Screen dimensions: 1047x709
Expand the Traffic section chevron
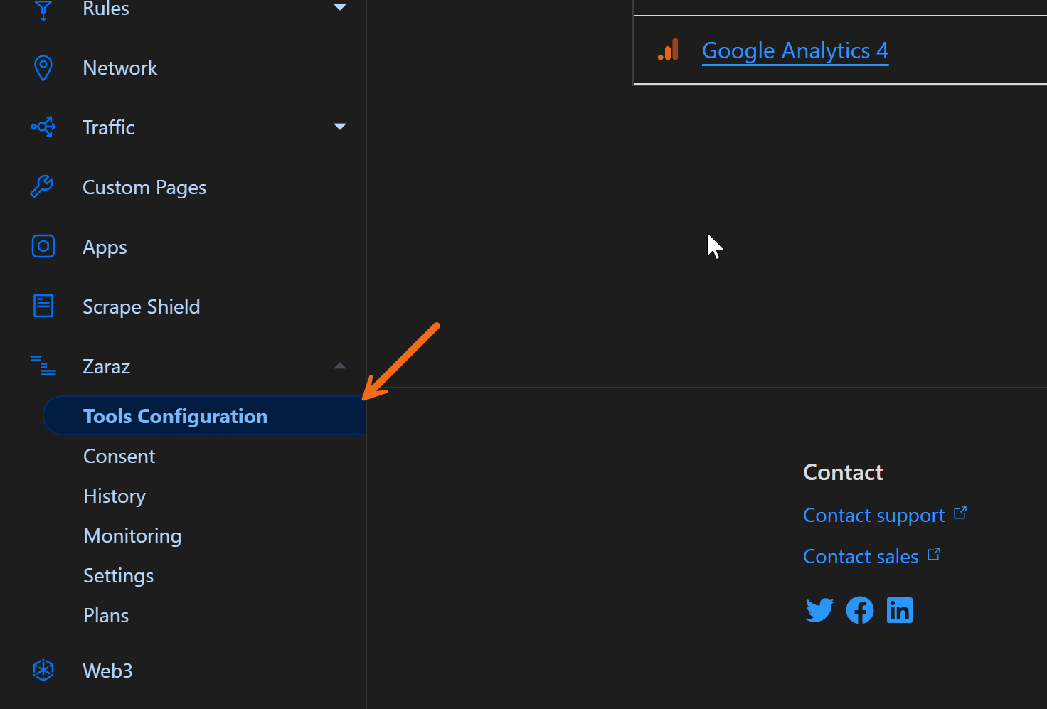pos(340,127)
